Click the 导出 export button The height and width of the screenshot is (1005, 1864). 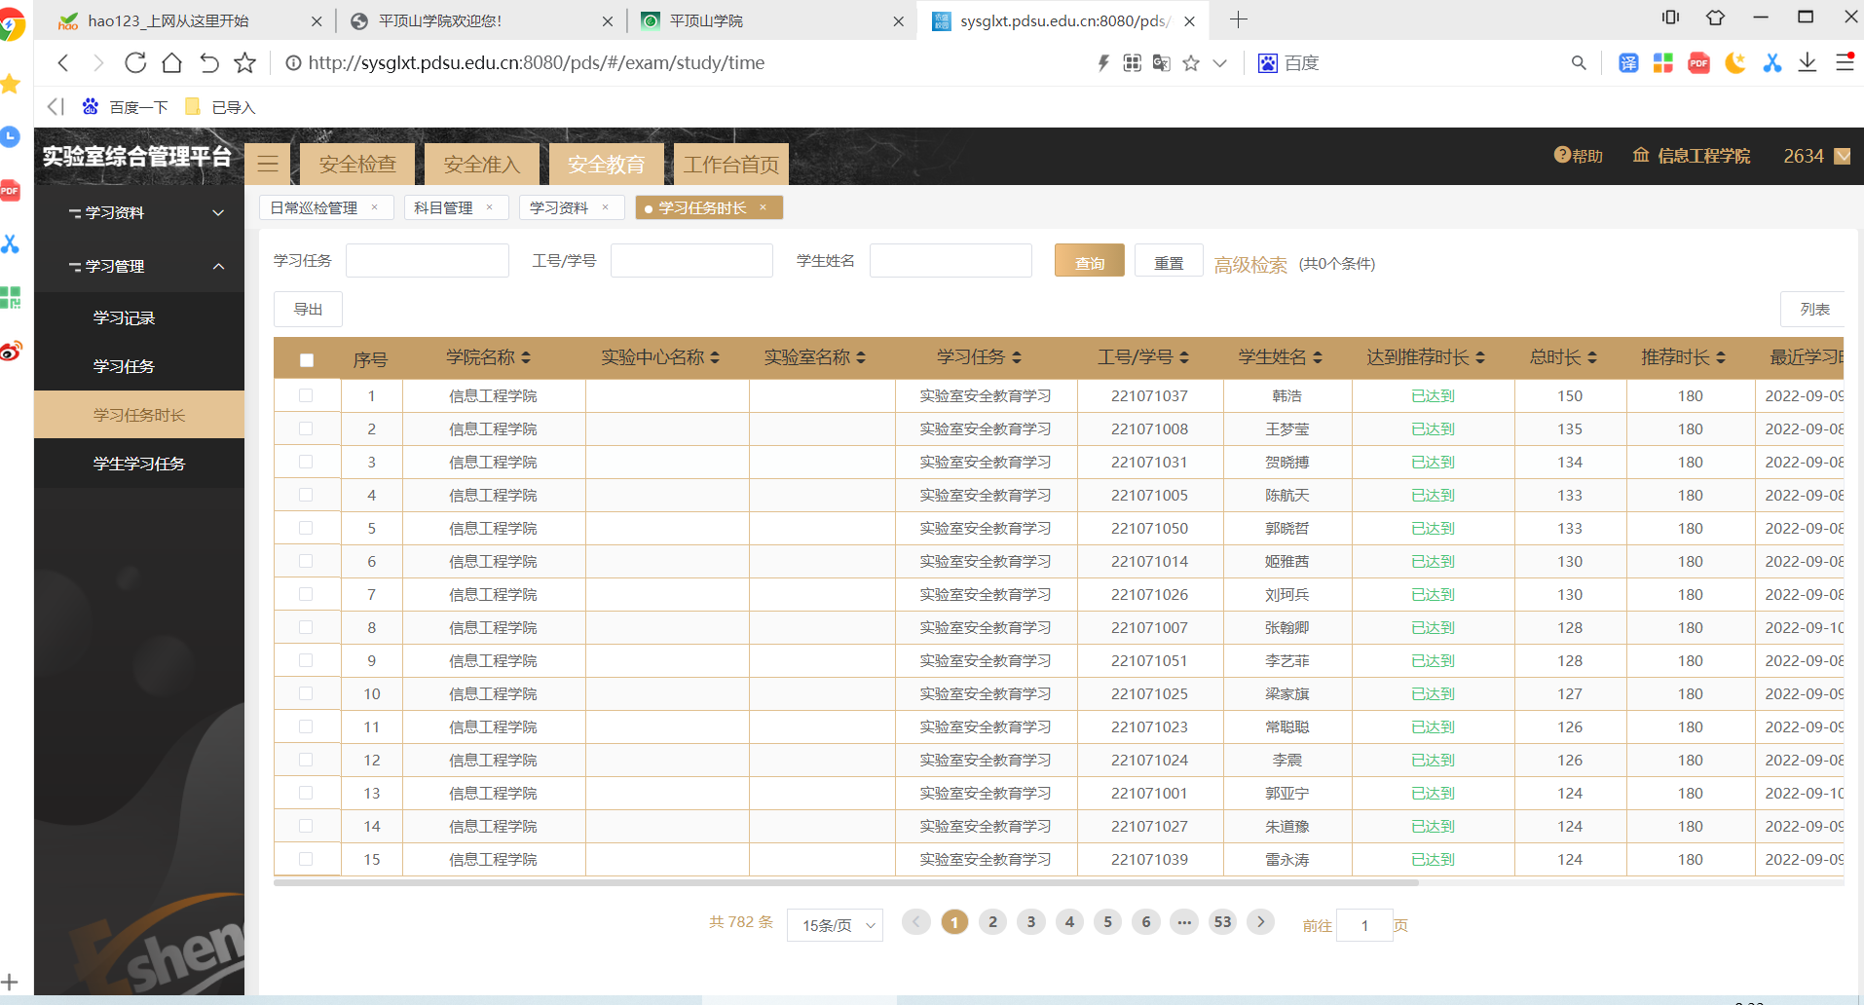tap(308, 309)
